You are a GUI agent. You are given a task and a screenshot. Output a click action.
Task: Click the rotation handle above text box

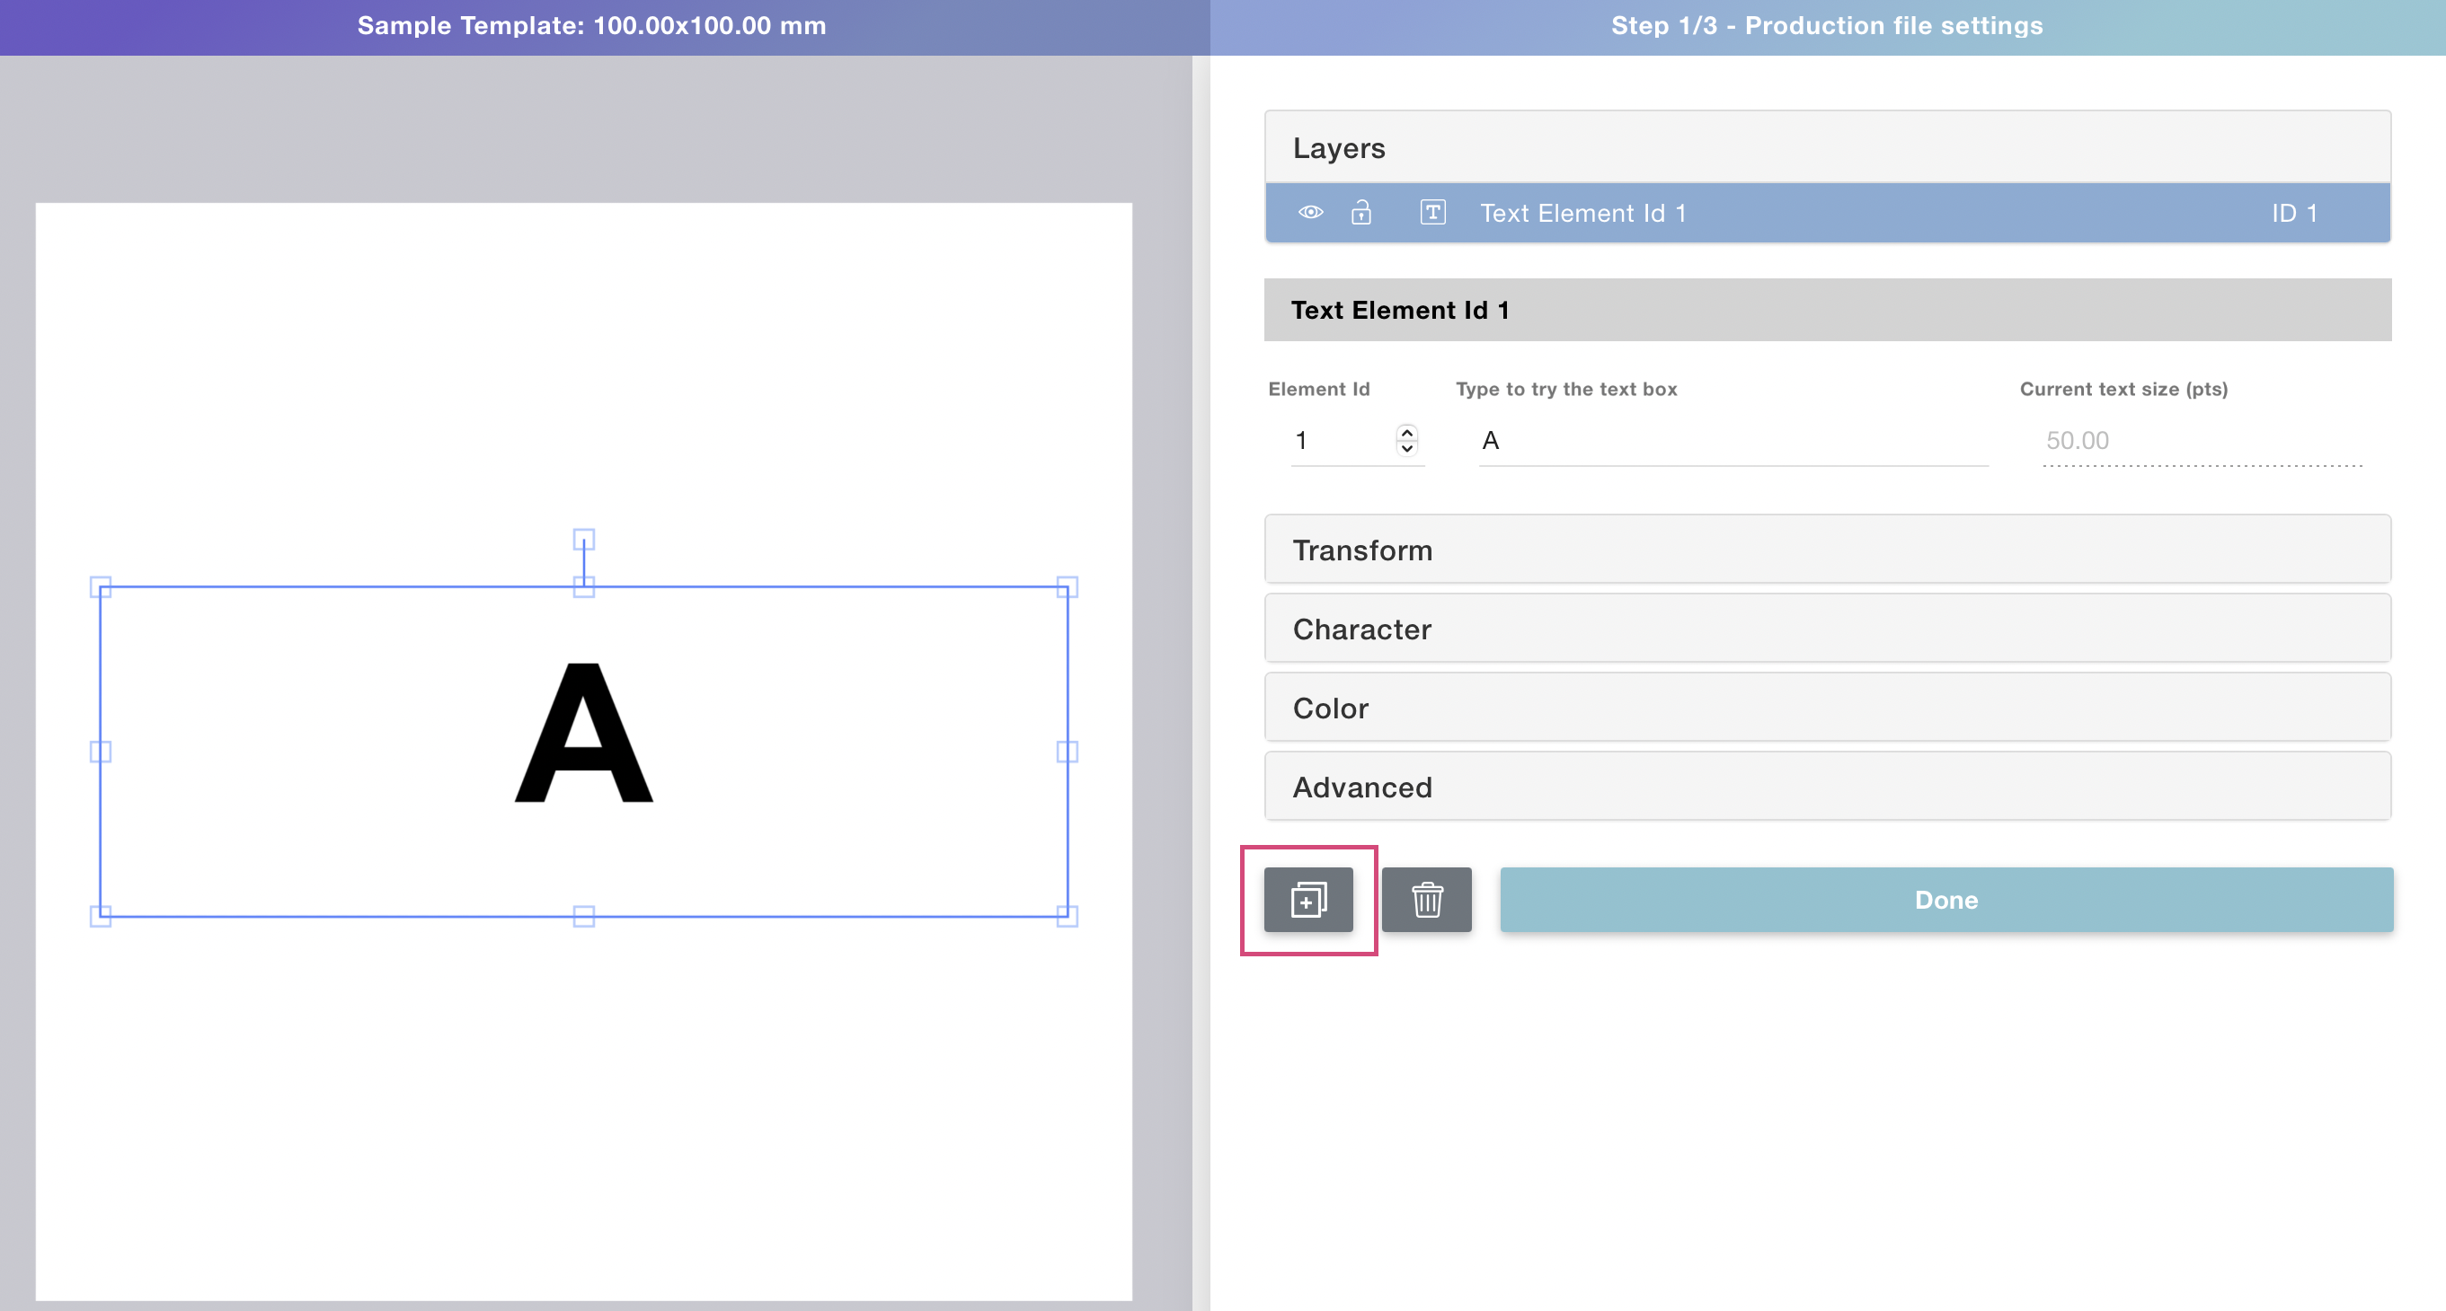[x=583, y=540]
